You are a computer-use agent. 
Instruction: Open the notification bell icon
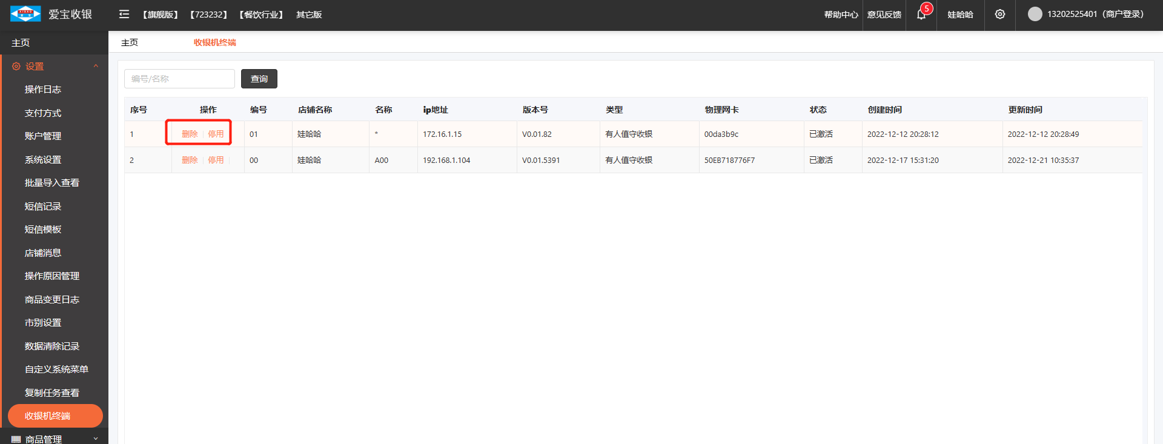[921, 15]
